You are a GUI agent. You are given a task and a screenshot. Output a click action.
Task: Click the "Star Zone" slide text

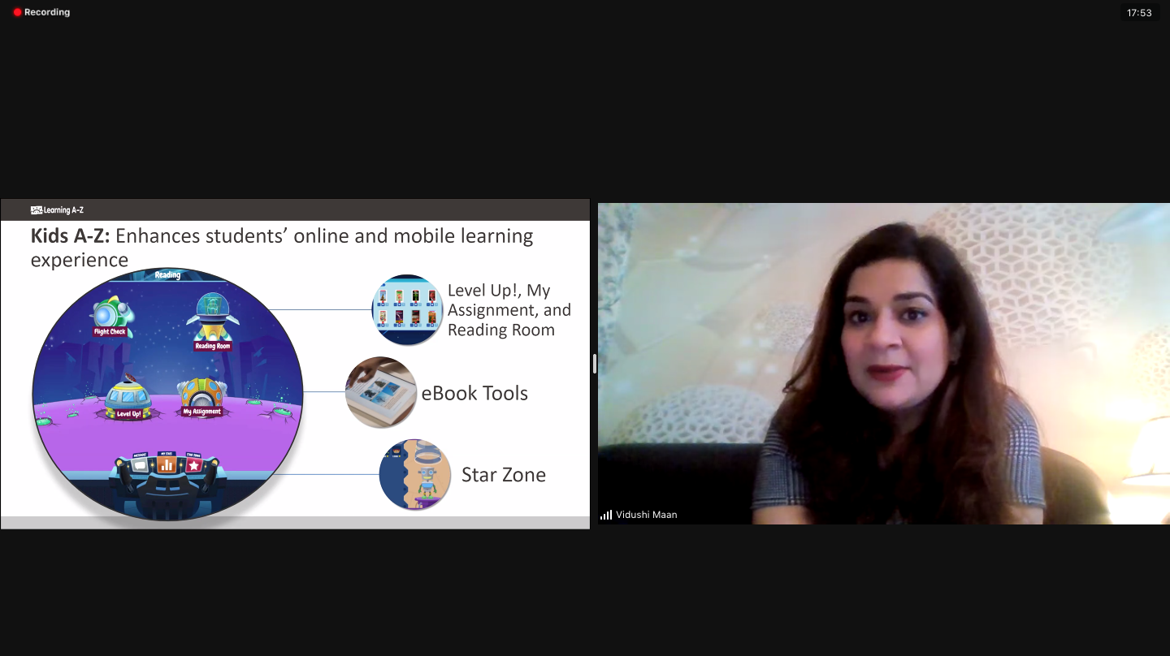pyautogui.click(x=504, y=475)
